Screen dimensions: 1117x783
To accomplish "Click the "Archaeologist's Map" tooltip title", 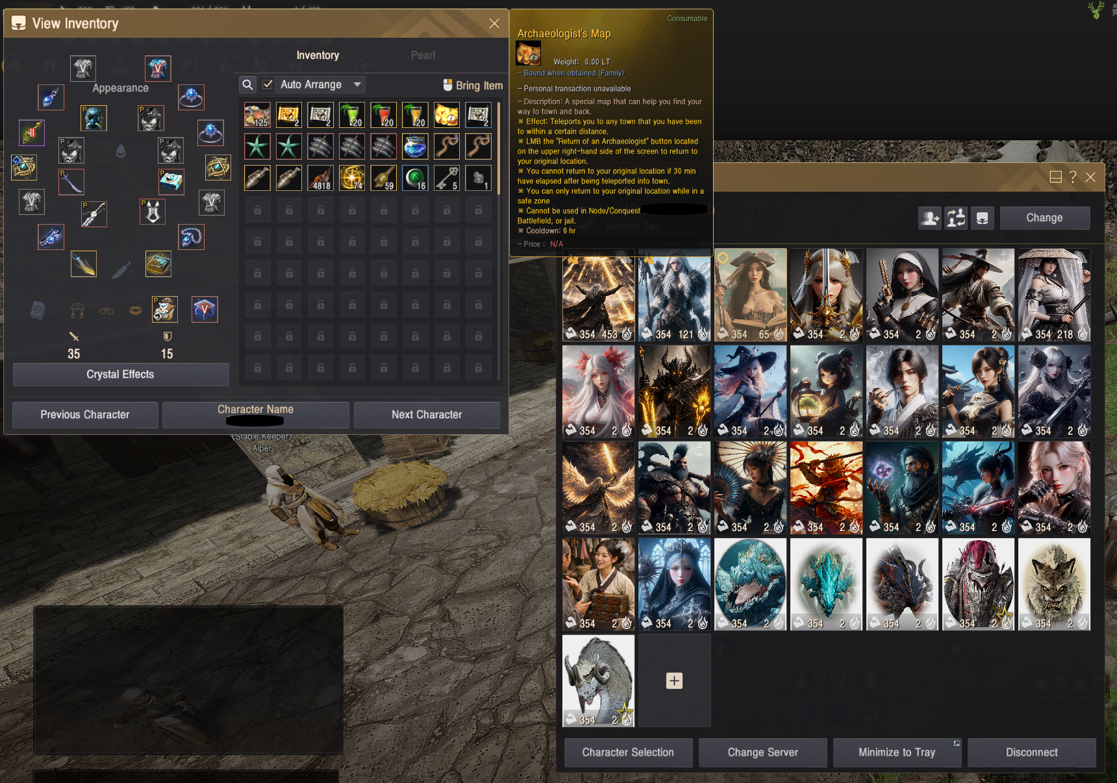I will point(564,34).
